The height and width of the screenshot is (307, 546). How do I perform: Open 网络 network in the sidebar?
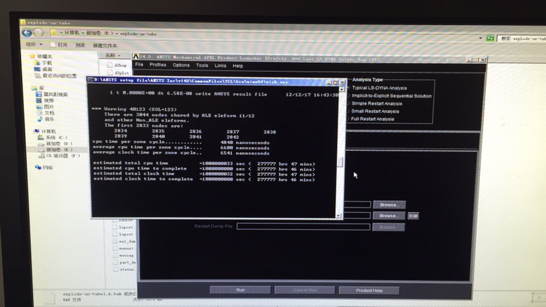pos(44,167)
